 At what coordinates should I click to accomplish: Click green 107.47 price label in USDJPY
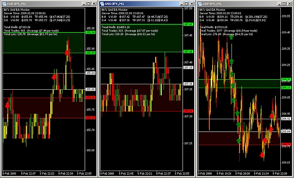pyautogui.click(x=188, y=24)
